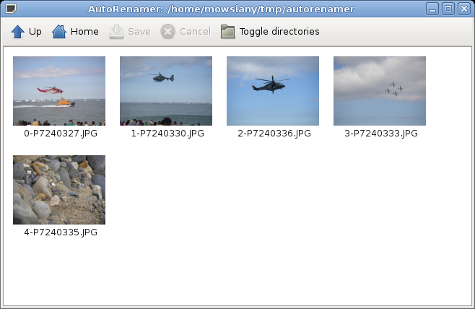Screen dimensions: 475x309
Task: Click the window menu icon in title bar
Action: [11, 9]
